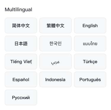
Task: Select the Русский language button
Action: (x=21, y=98)
